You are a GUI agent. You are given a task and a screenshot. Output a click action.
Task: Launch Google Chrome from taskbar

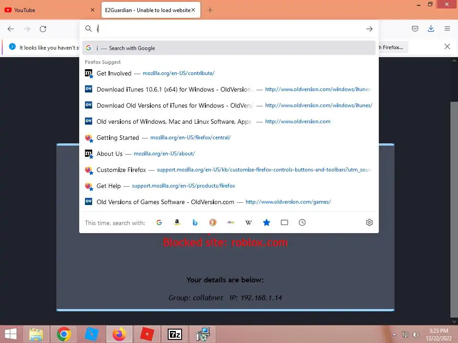coord(64,334)
